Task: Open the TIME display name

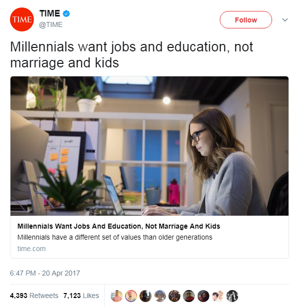Action: click(50, 13)
